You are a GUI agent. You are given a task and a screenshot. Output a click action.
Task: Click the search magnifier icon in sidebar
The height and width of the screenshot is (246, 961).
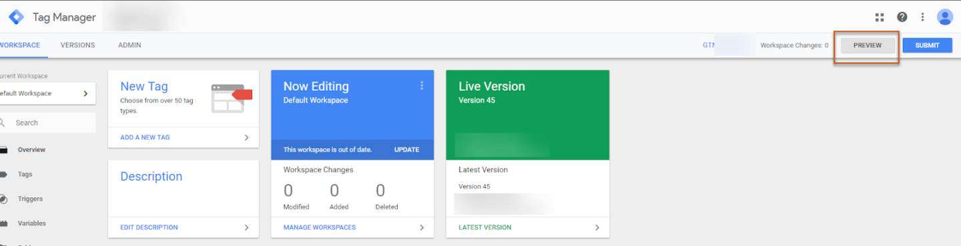click(x=2, y=123)
